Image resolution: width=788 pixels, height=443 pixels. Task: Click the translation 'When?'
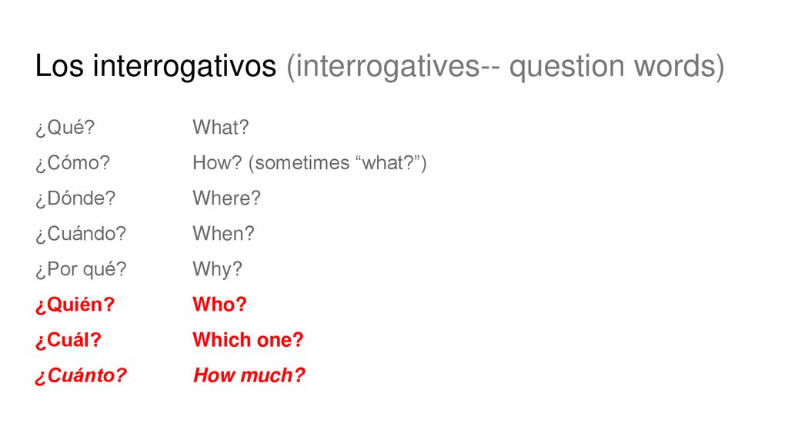coord(224,234)
